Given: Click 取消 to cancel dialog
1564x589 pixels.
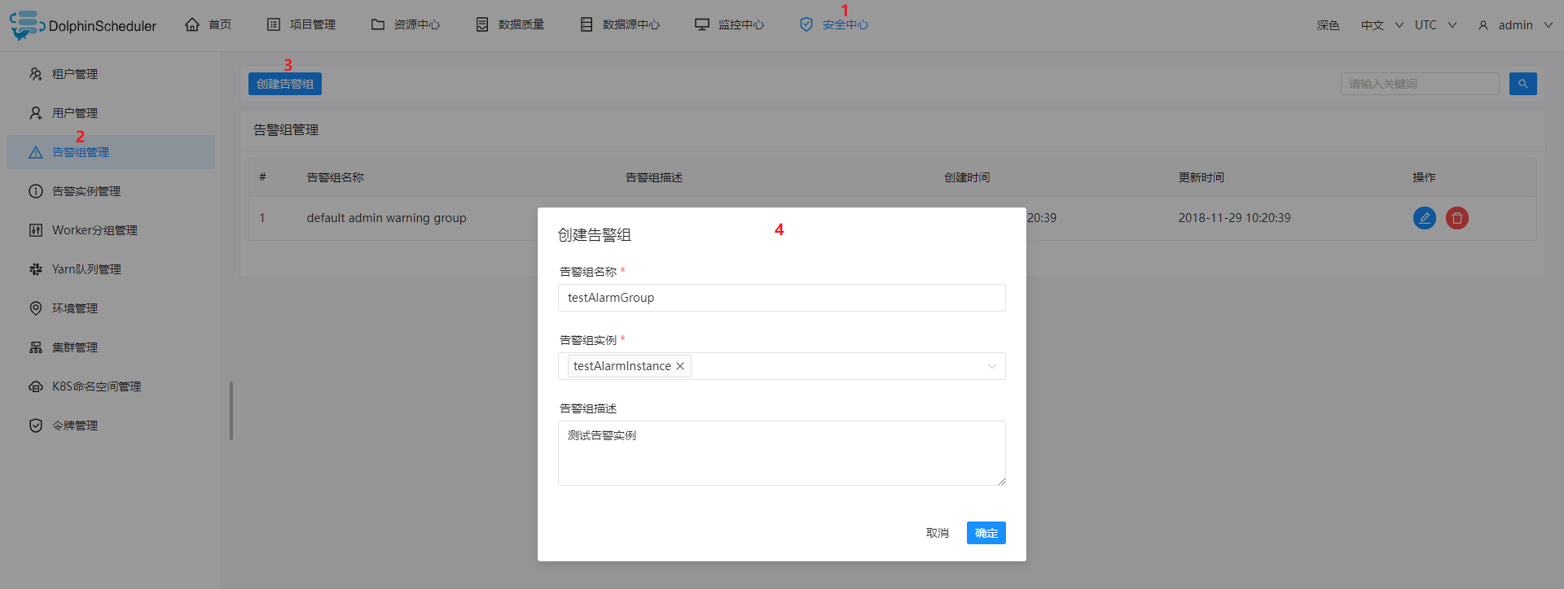Looking at the screenshot, I should pyautogui.click(x=938, y=533).
